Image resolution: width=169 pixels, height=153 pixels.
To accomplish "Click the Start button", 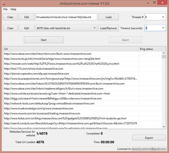I will tap(44, 40).
